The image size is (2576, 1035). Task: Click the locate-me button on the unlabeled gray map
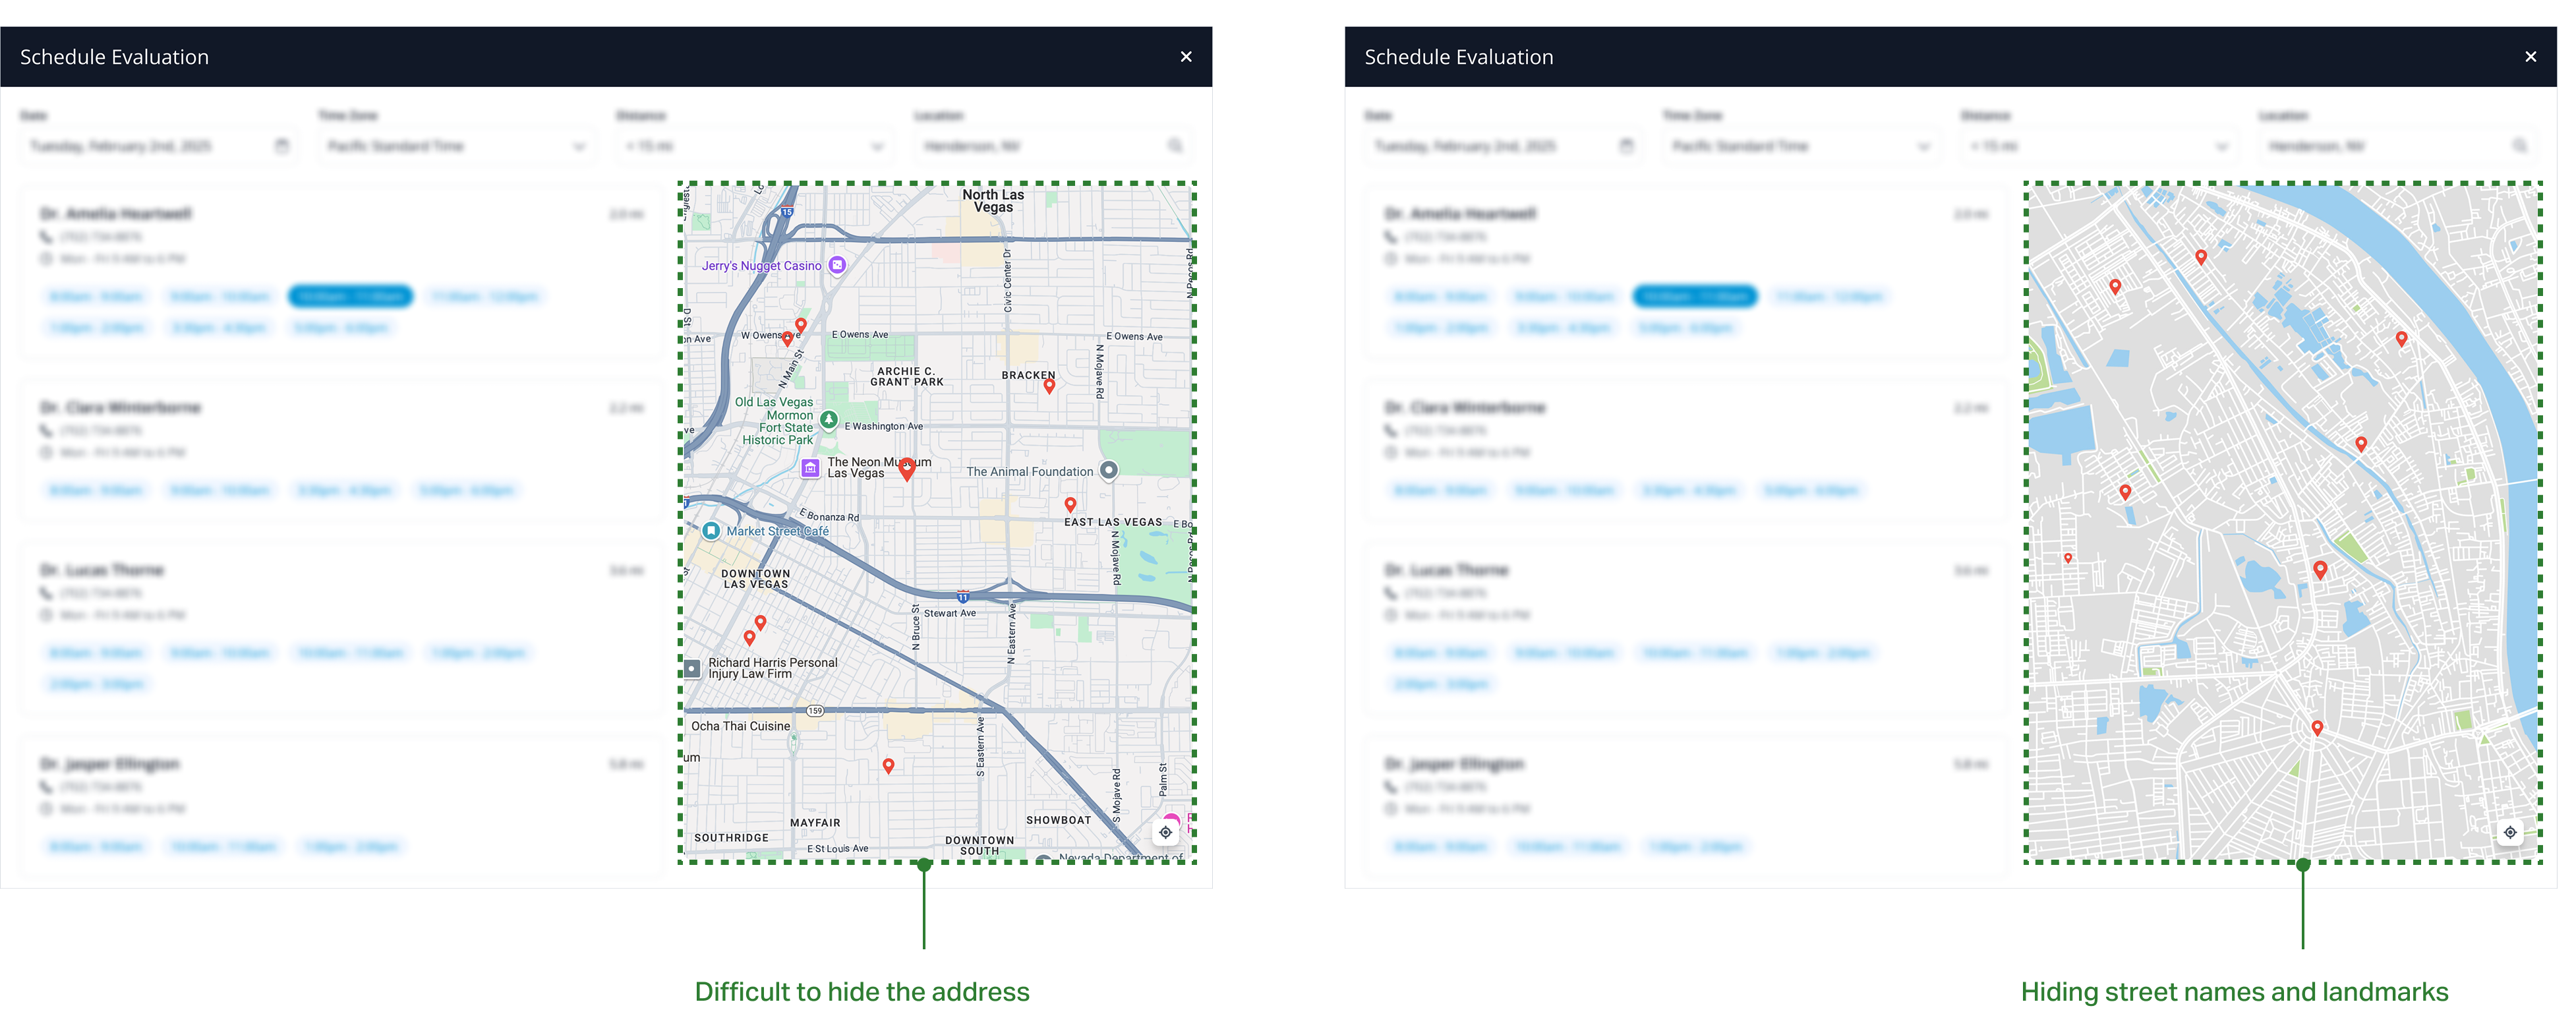pos(2510,832)
